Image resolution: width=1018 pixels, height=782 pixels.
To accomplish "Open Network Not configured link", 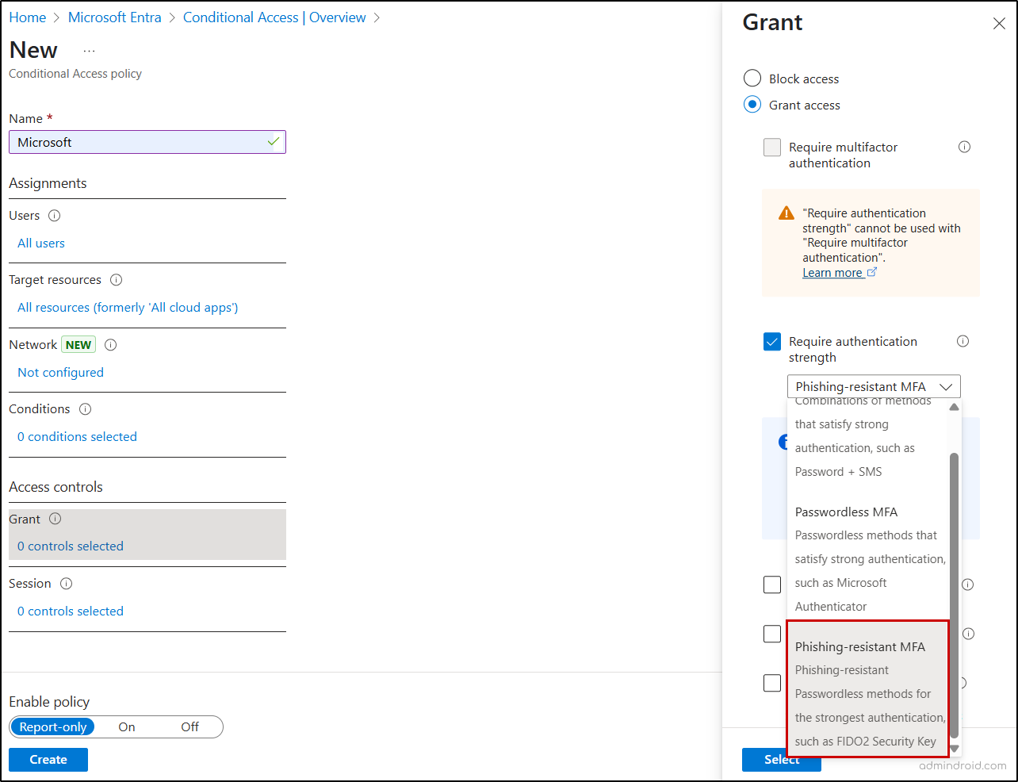I will coord(60,373).
